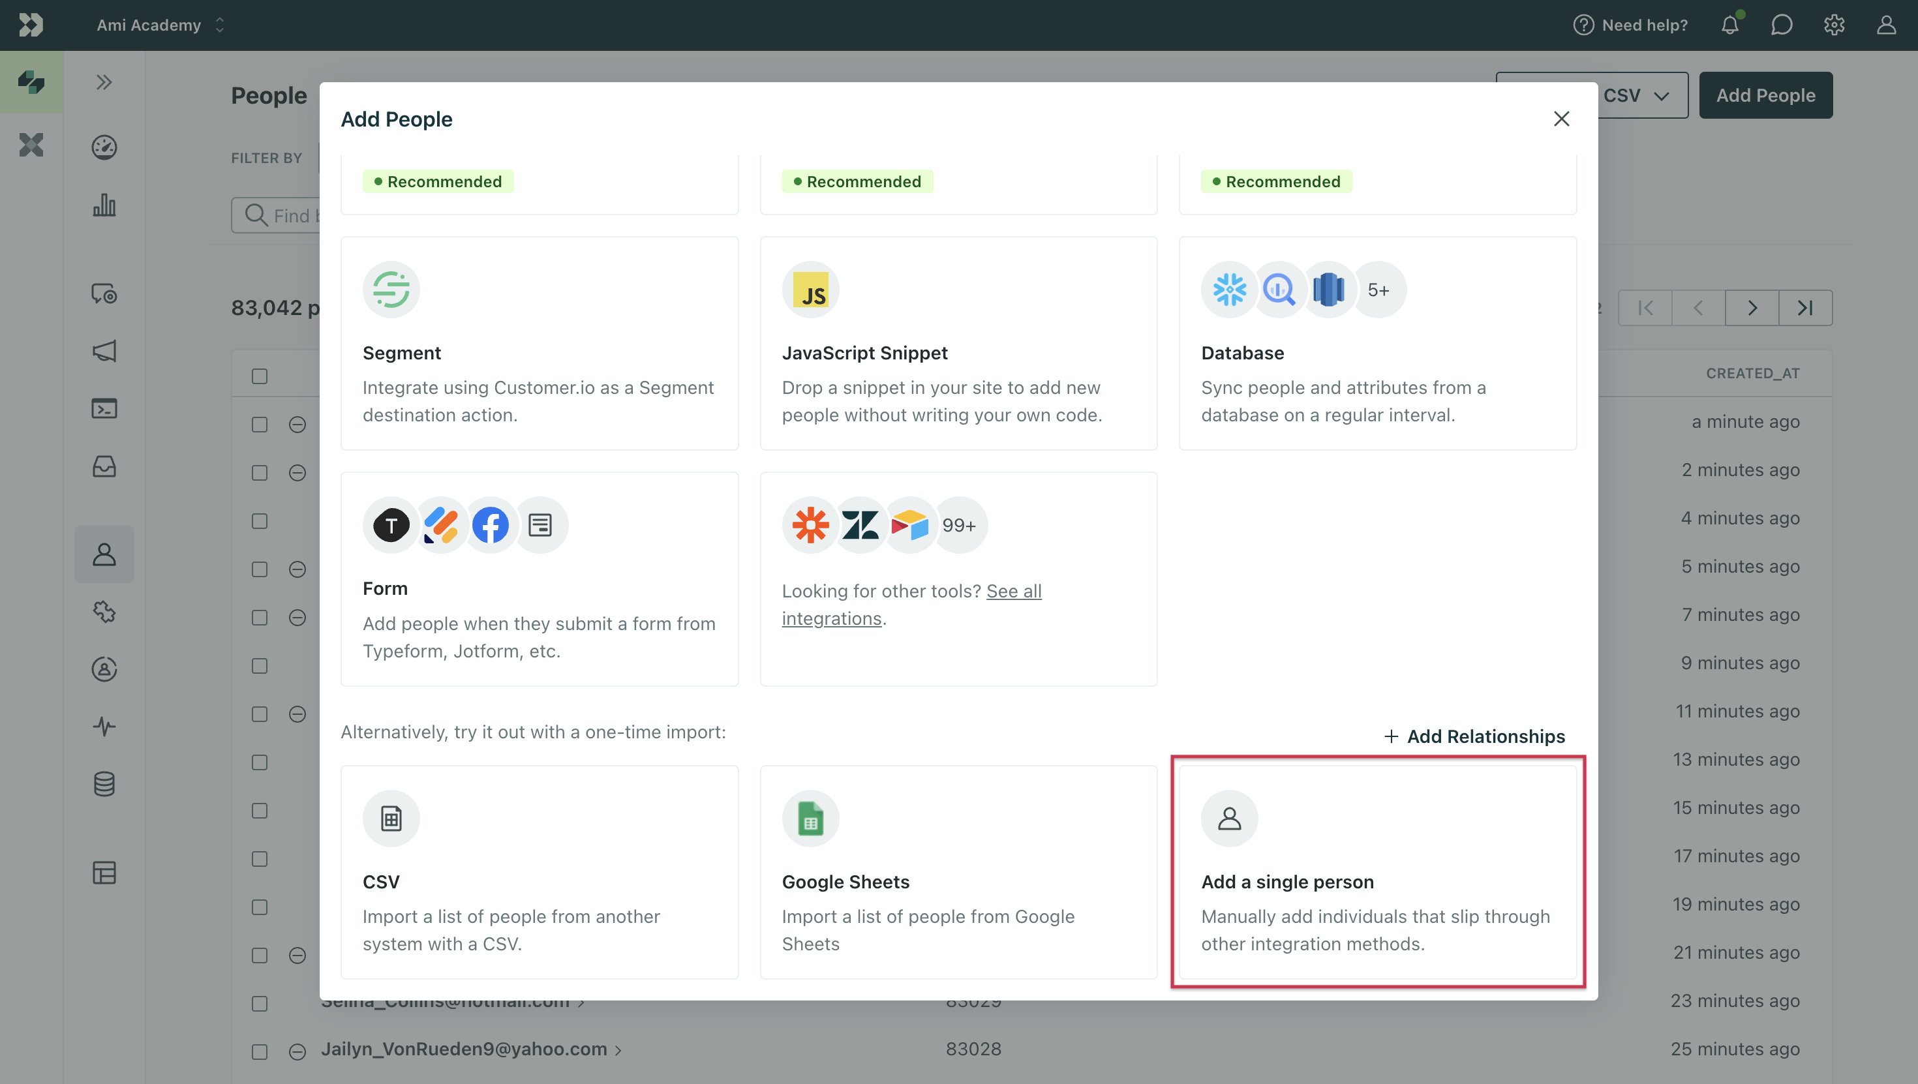Check the row created a minute ago
The height and width of the screenshot is (1084, 1918).
[x=259, y=425]
